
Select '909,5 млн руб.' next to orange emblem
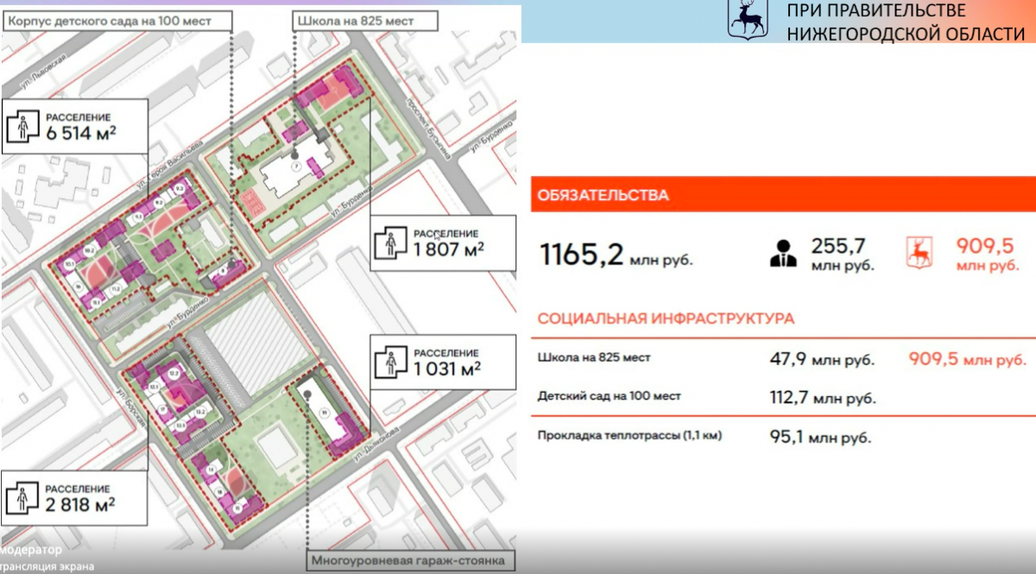(988, 255)
